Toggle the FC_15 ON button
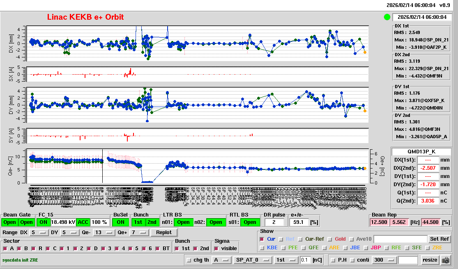Screen dimensions: 458x269 pos(43,222)
